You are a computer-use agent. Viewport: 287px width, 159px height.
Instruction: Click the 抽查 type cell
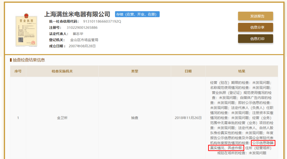[134, 118]
